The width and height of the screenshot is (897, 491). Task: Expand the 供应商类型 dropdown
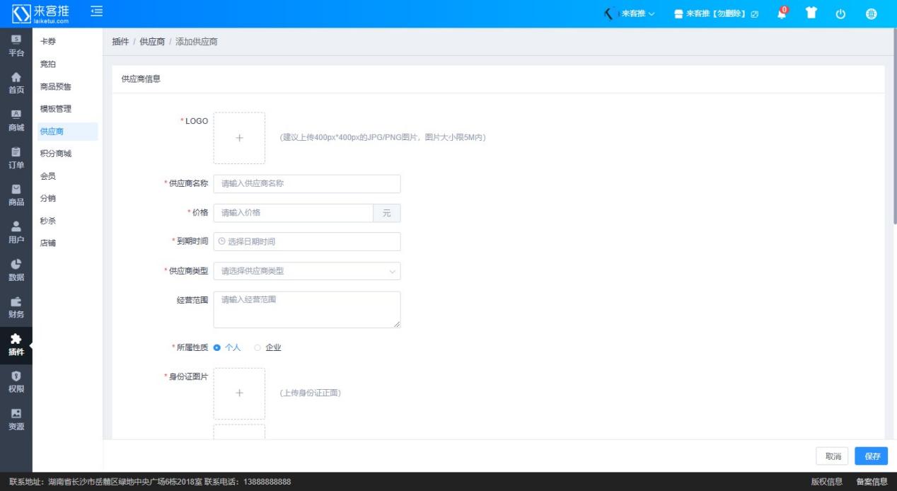click(307, 271)
